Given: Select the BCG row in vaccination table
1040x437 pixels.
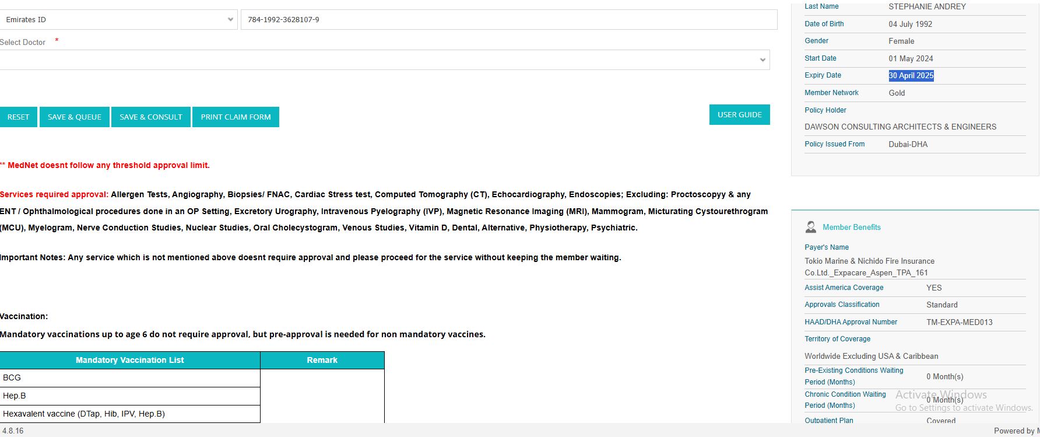Looking at the screenshot, I should pyautogui.click(x=130, y=378).
